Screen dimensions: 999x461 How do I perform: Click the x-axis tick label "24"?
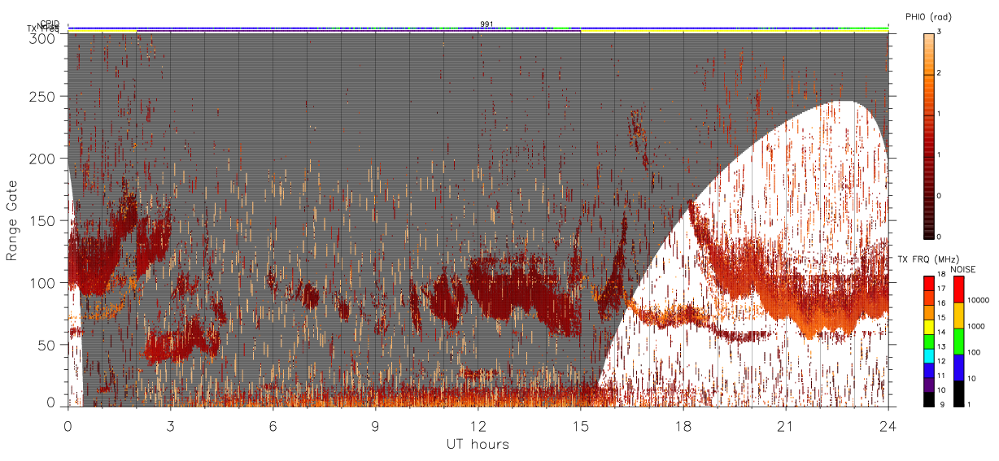888,425
